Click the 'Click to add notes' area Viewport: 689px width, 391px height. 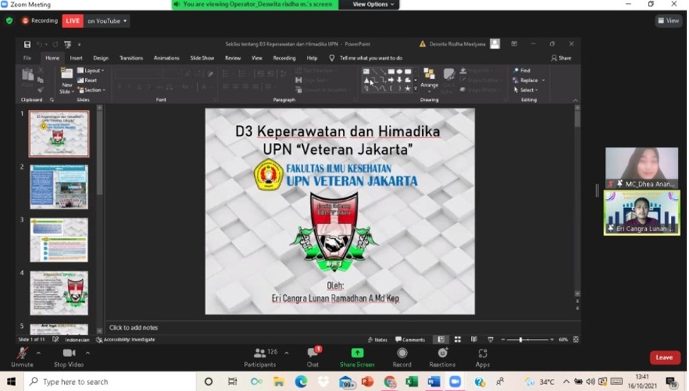point(133,327)
